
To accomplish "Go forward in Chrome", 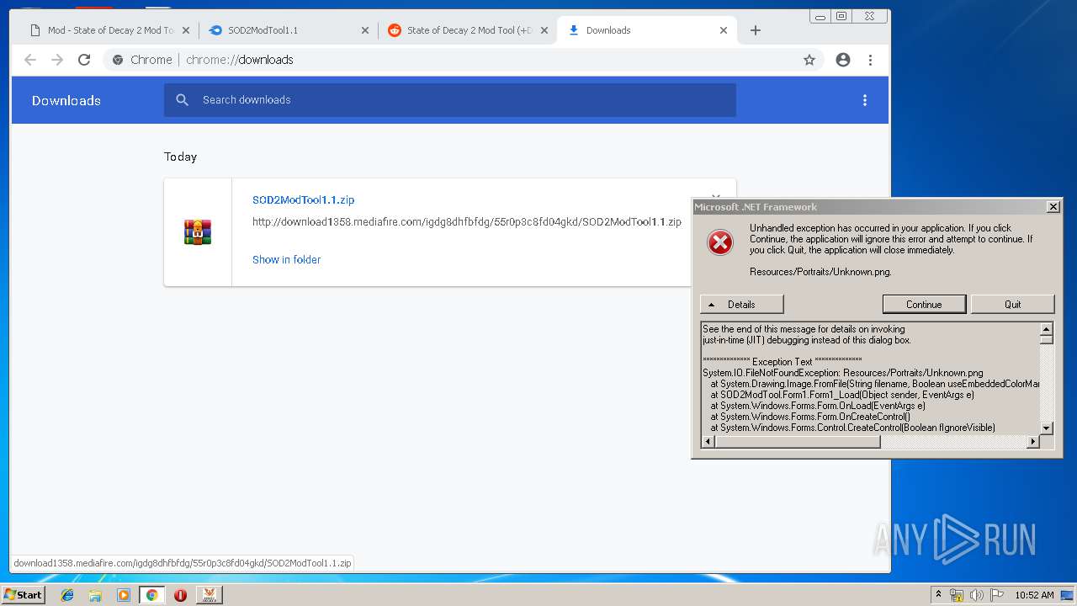I will [57, 60].
